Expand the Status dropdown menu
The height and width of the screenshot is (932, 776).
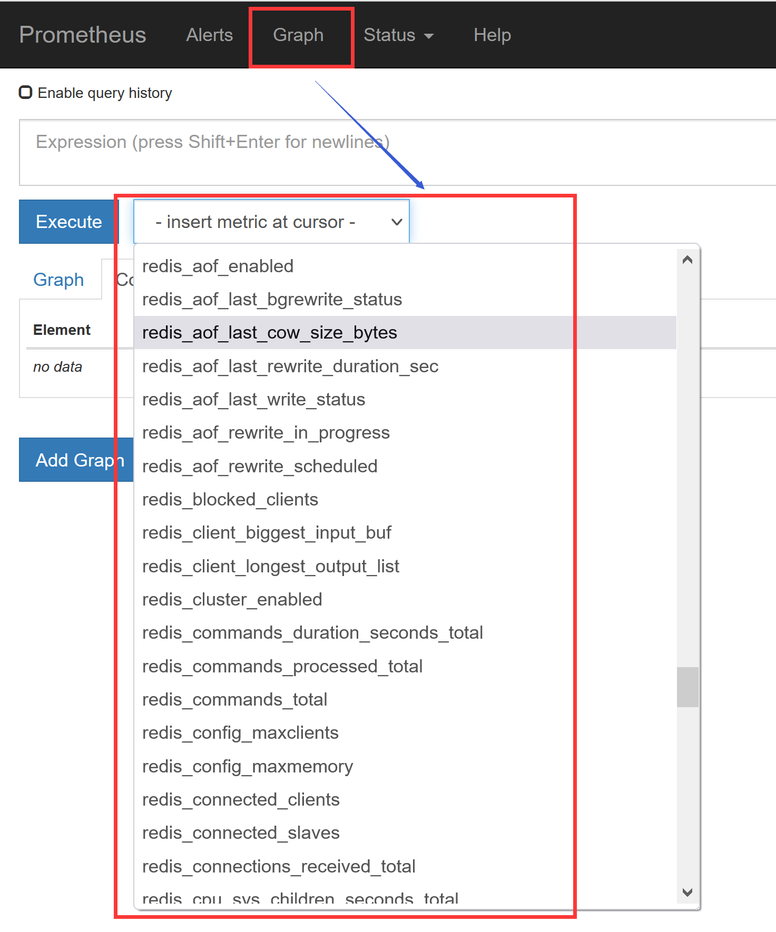point(398,35)
